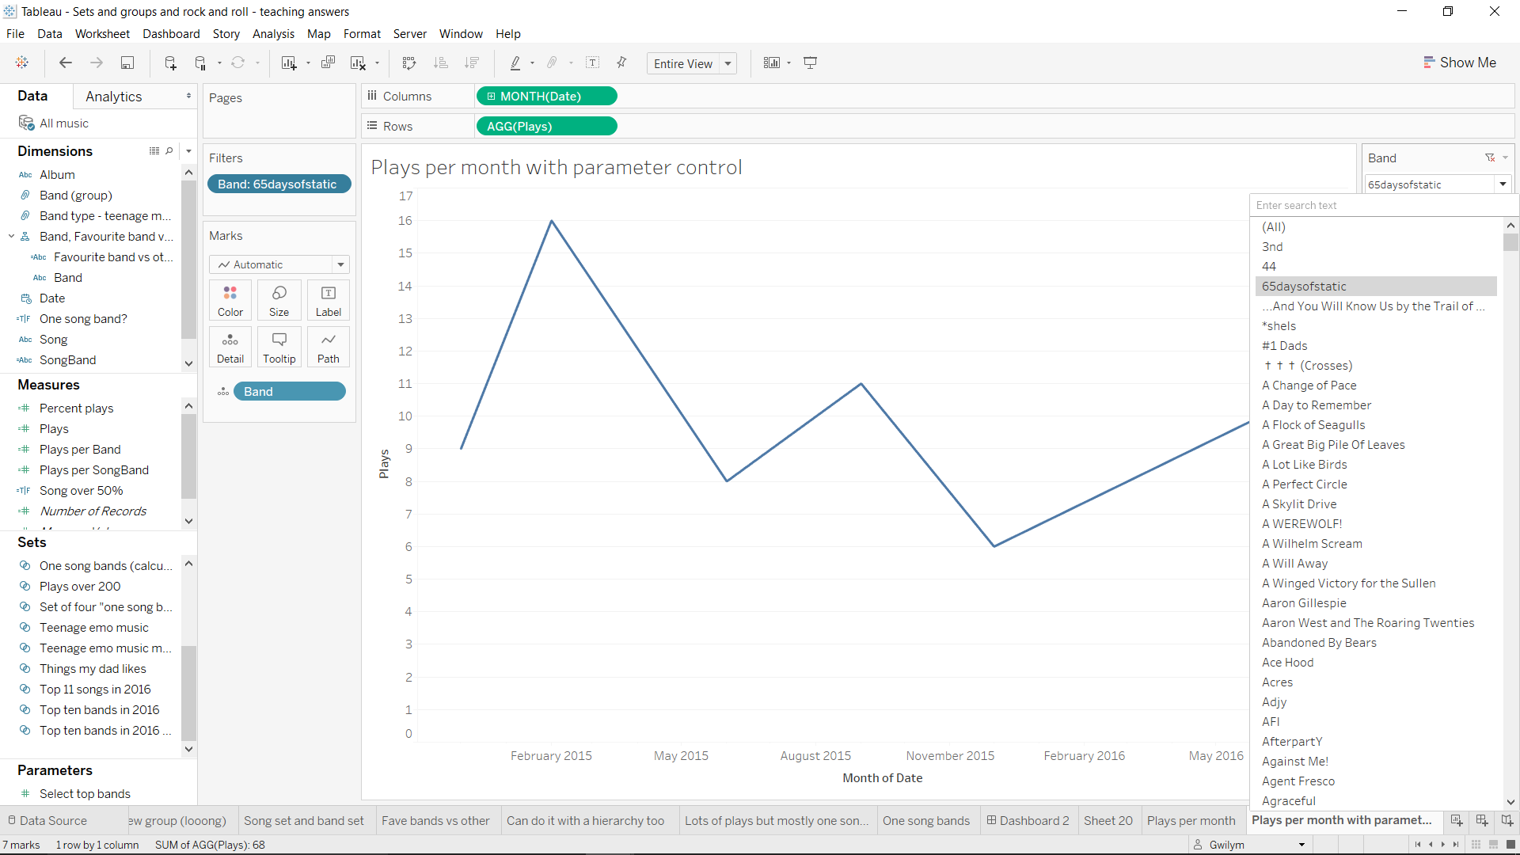Choose A Perfect Circle in filter list
The height and width of the screenshot is (855, 1520).
pyautogui.click(x=1304, y=484)
